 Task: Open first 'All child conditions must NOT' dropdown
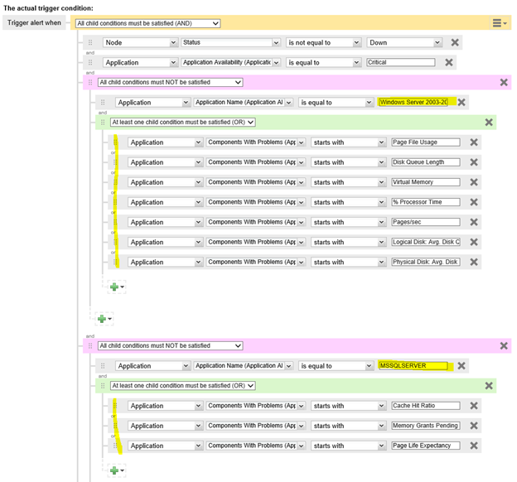point(170,82)
